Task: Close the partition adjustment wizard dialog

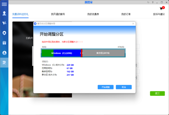Action: click(x=133, y=24)
